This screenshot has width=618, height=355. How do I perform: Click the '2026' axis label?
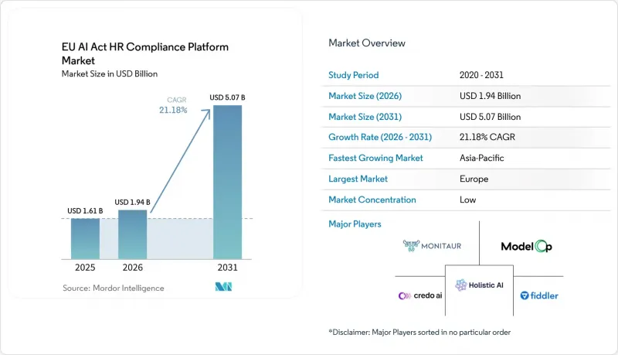coord(132,268)
